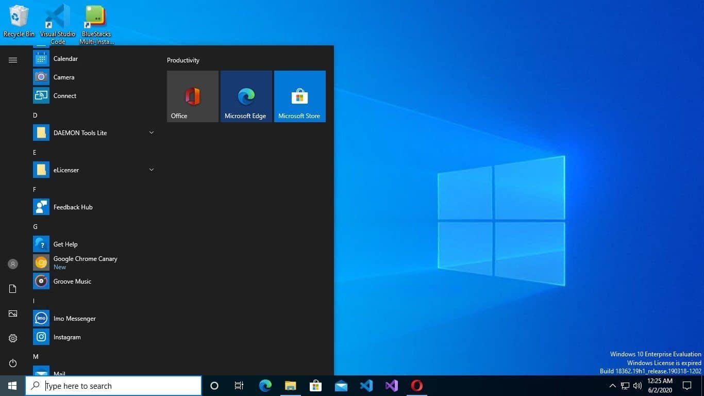
Task: Open Cortana from the taskbar
Action: click(214, 386)
